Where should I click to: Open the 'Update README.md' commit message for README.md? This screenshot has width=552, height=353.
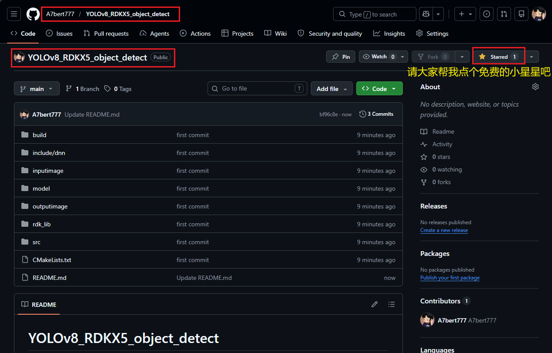pyautogui.click(x=204, y=278)
